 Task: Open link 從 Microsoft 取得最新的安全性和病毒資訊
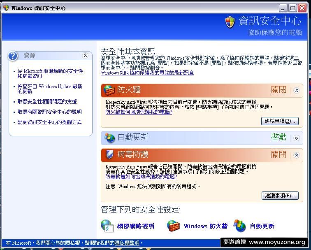click(50, 73)
